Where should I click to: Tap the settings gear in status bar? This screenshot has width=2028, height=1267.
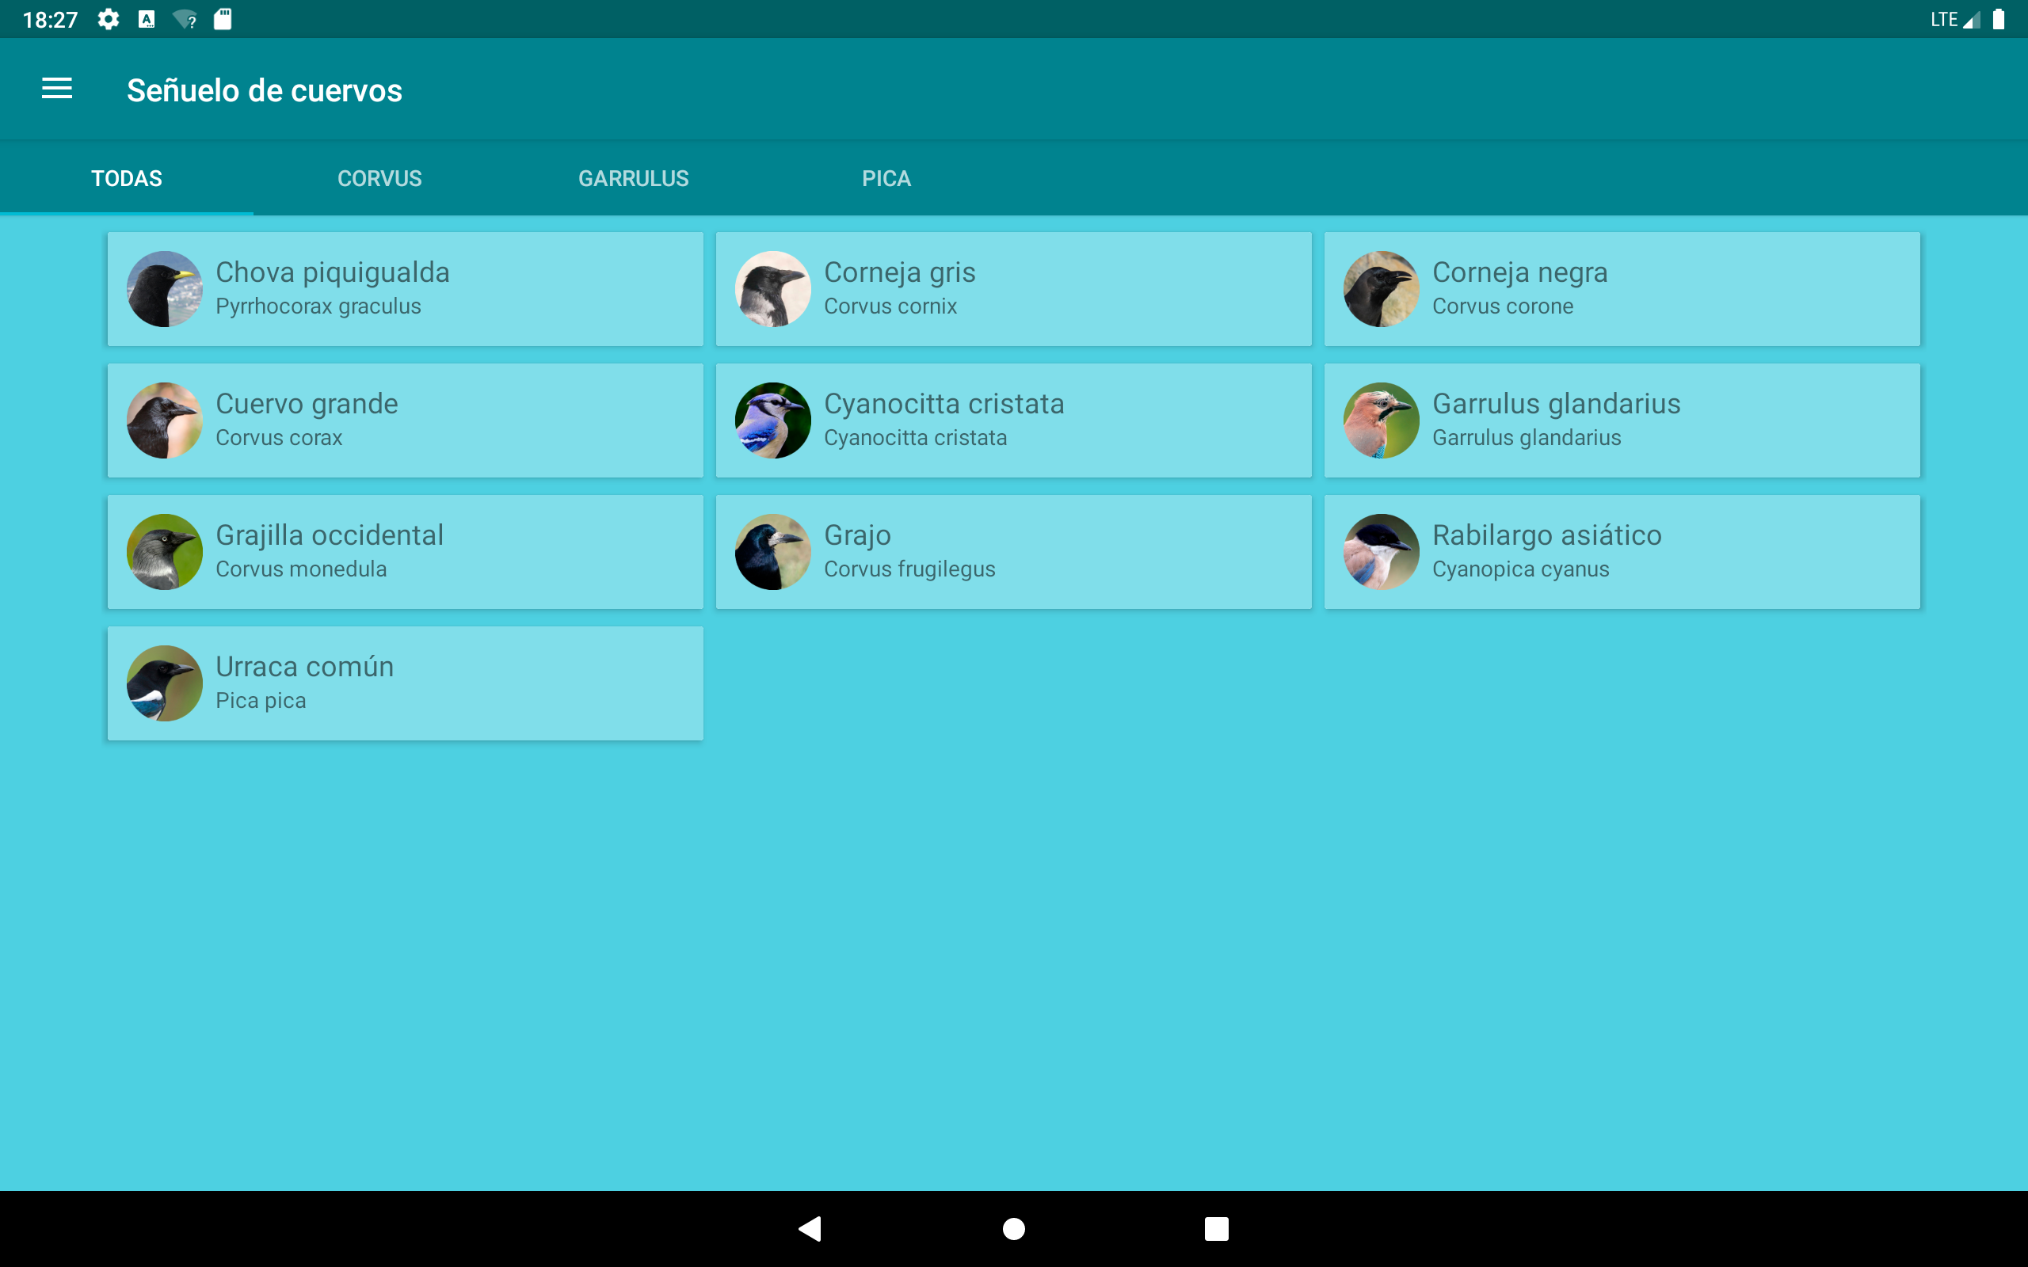pyautogui.click(x=108, y=19)
